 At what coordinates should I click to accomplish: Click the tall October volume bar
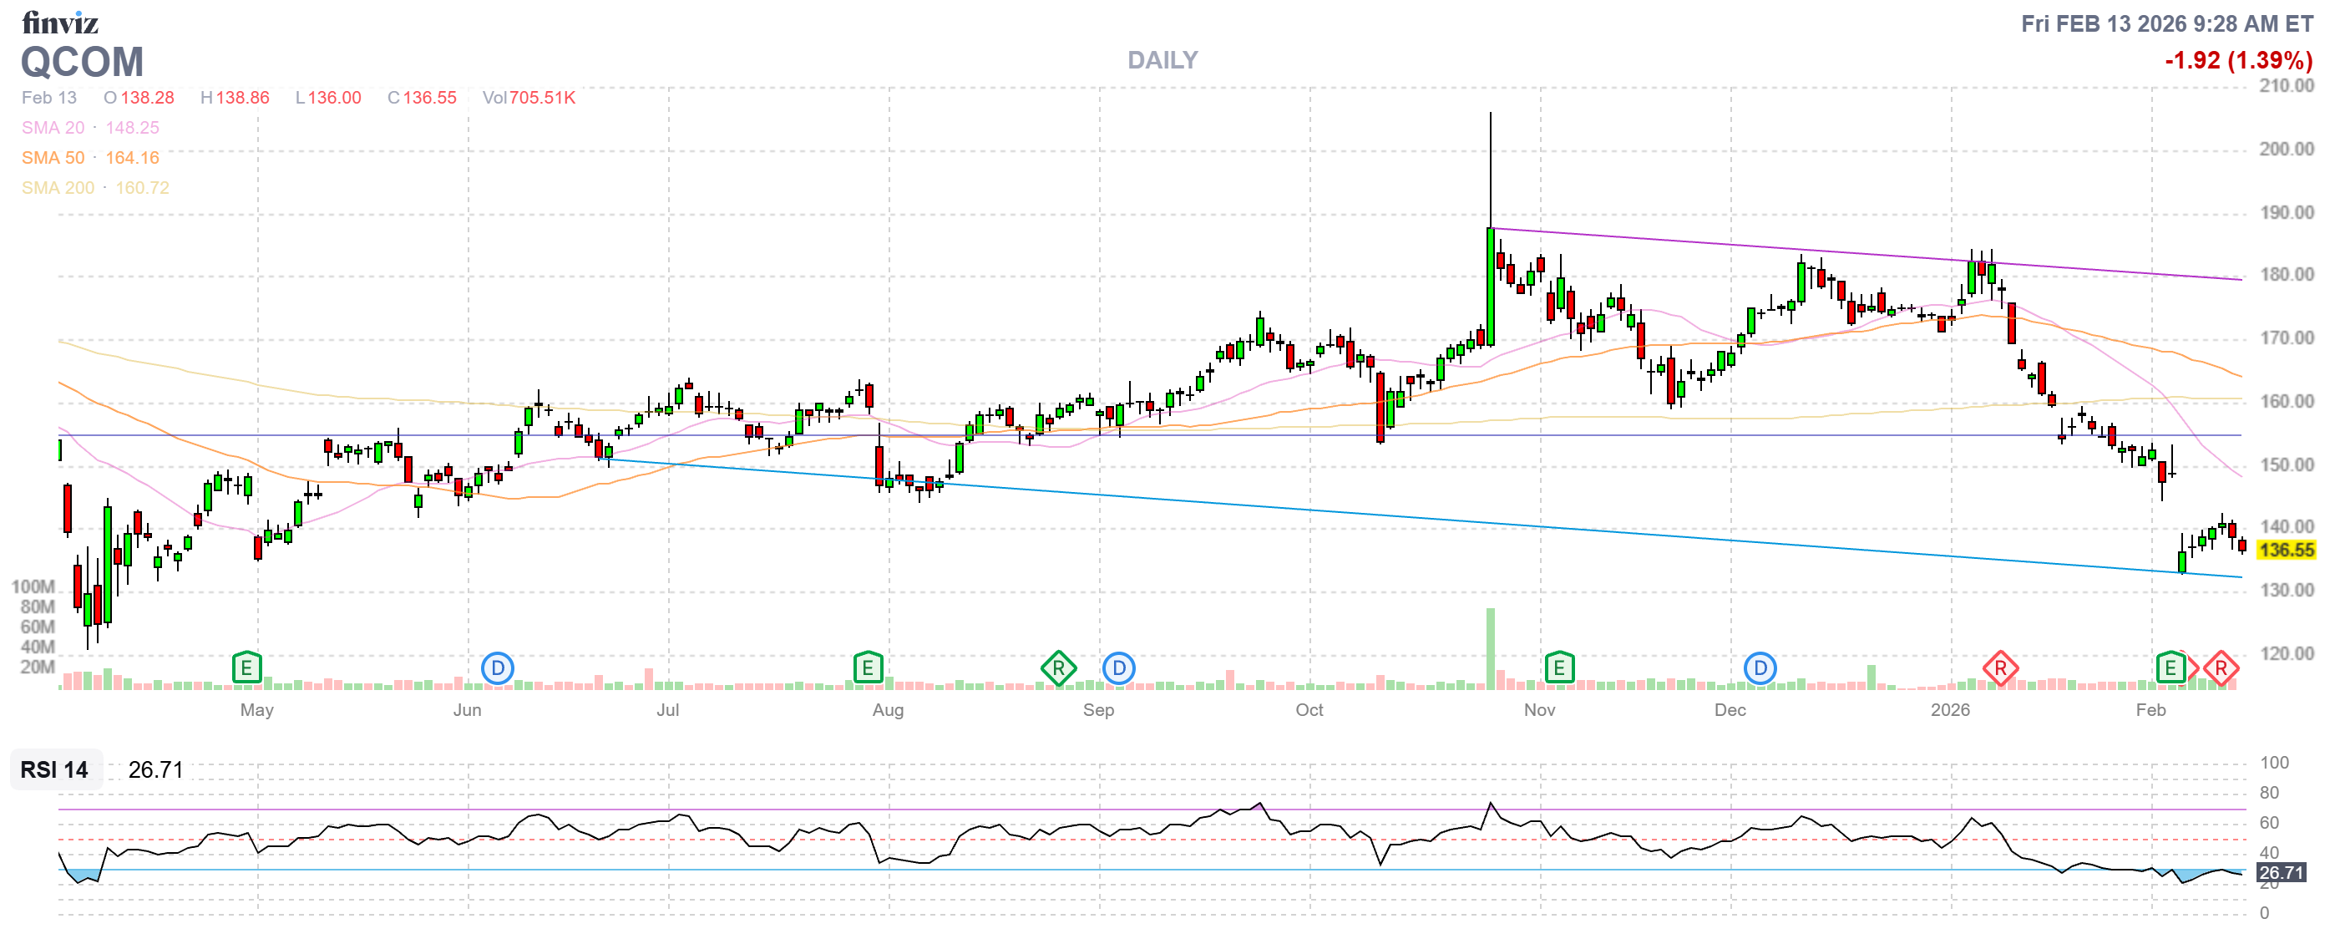click(x=1490, y=648)
